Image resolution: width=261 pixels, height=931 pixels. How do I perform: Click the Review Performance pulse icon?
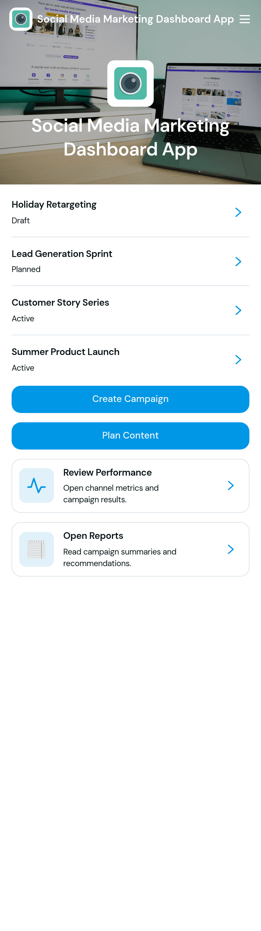click(37, 486)
